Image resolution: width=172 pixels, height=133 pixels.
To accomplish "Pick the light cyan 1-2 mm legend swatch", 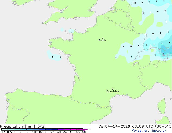I will tap(17, 129).
